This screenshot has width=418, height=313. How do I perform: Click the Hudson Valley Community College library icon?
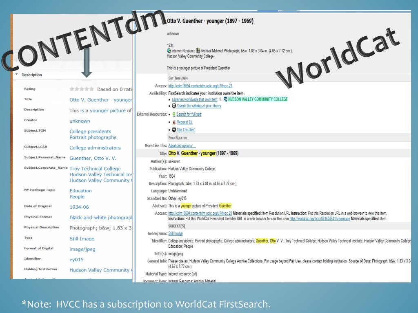tap(225, 99)
